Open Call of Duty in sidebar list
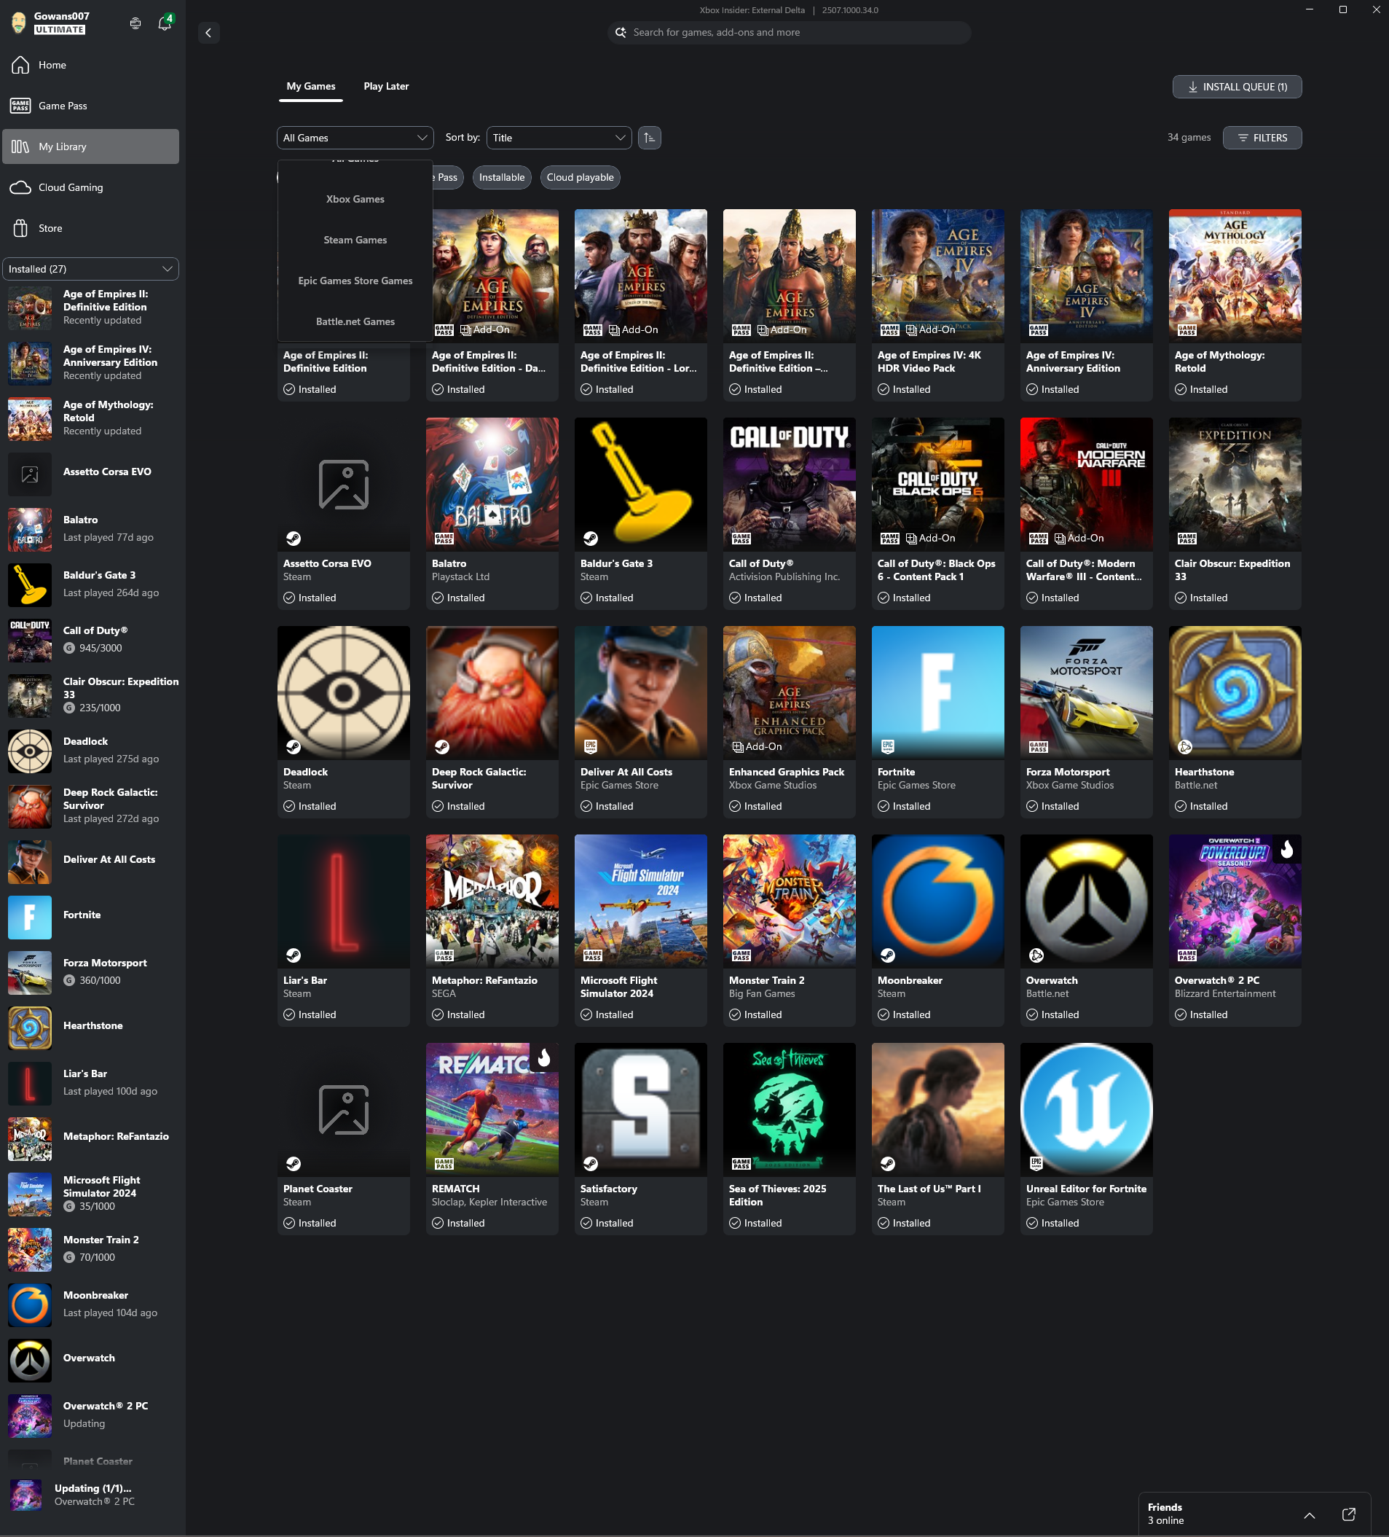 [x=90, y=641]
